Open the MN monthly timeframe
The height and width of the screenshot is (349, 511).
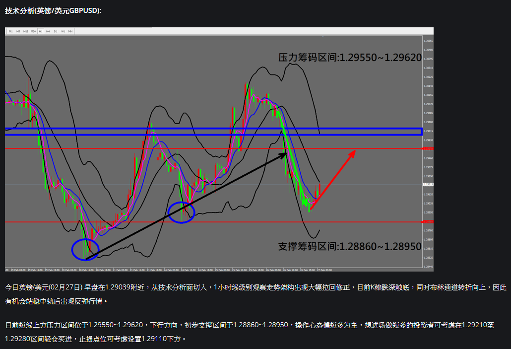70,31
